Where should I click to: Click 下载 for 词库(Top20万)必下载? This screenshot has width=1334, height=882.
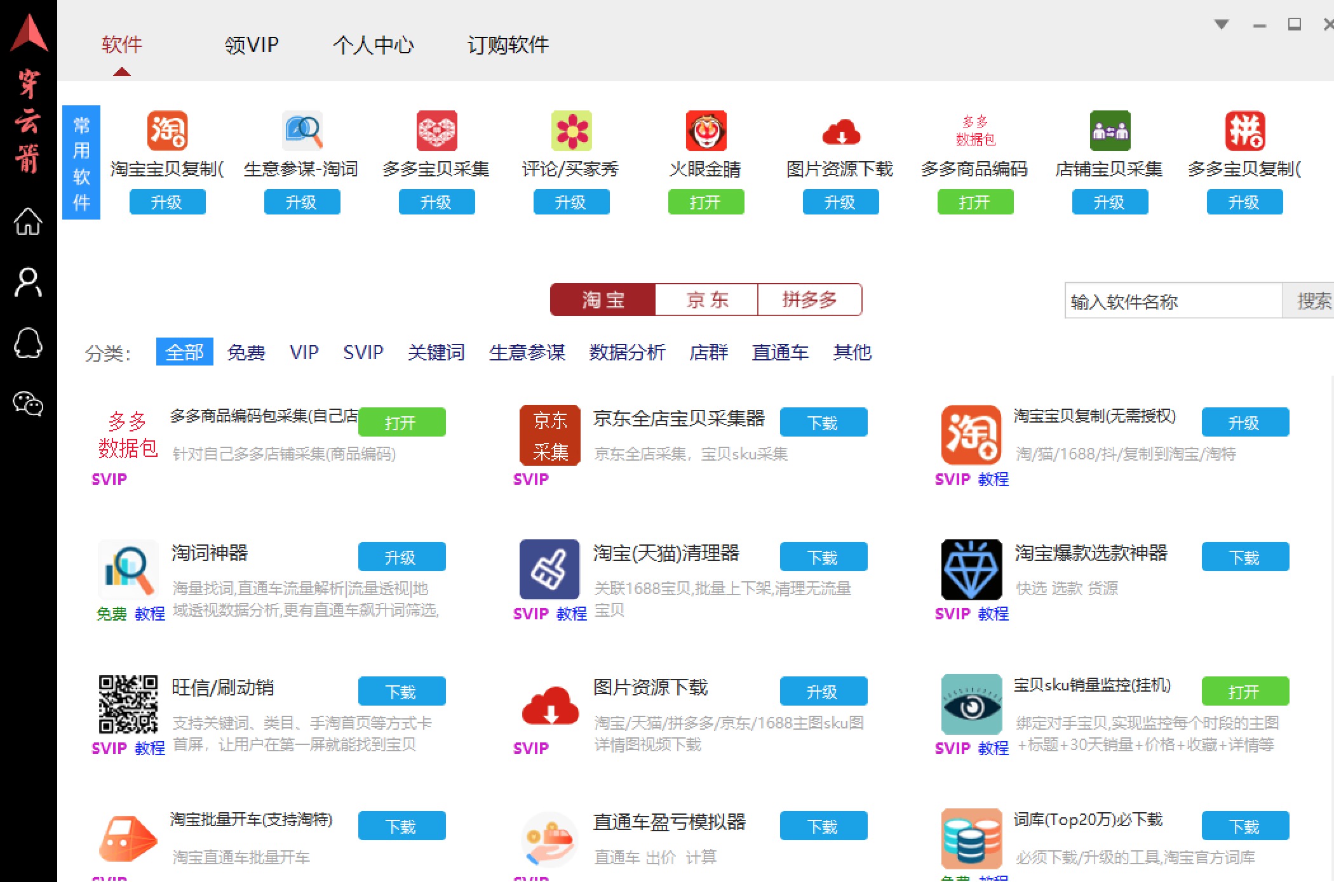pyautogui.click(x=1246, y=826)
